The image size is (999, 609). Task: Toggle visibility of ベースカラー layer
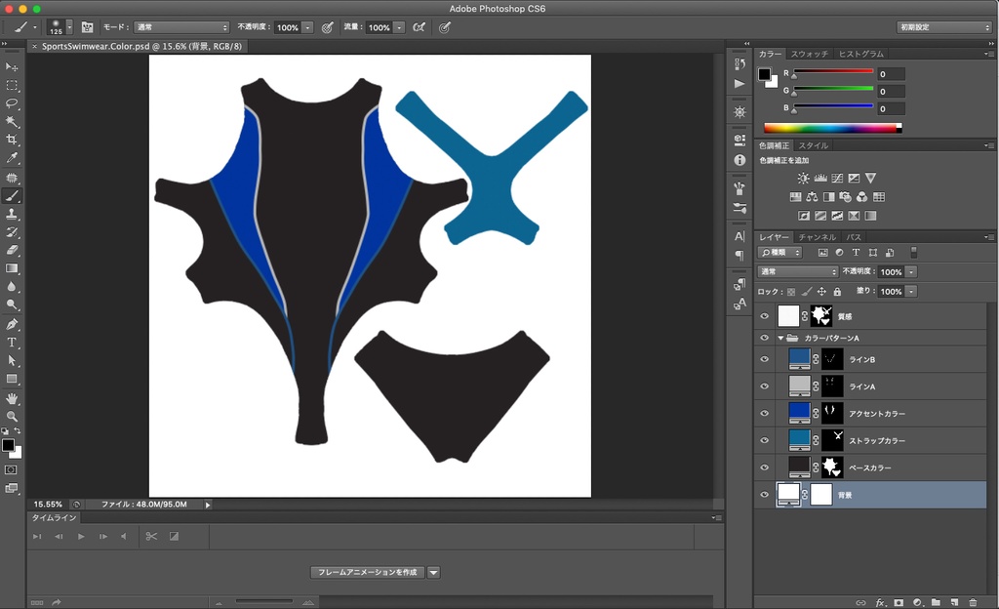point(765,467)
